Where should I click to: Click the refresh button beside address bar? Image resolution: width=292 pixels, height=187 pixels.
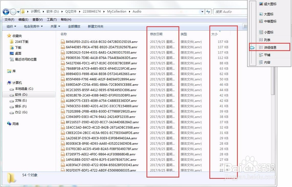click(208, 12)
